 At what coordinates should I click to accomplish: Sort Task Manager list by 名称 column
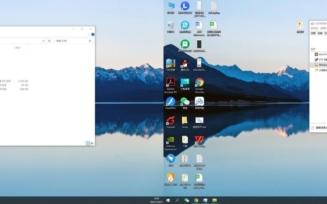tap(313, 49)
